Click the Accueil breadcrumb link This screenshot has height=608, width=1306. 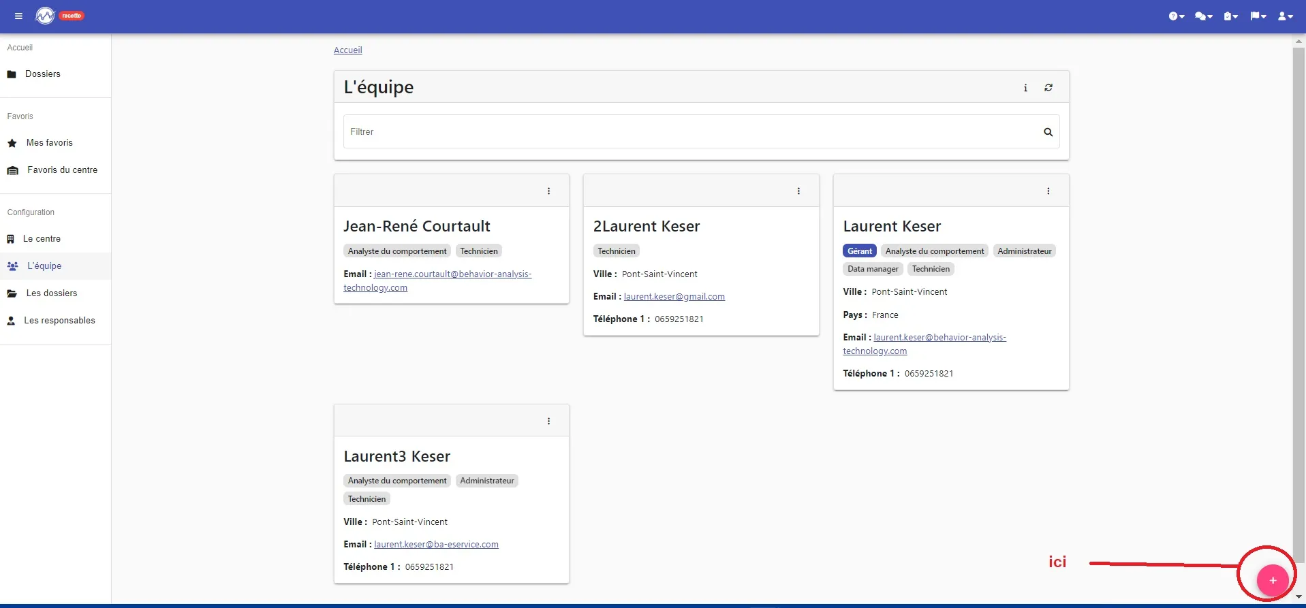click(x=347, y=50)
